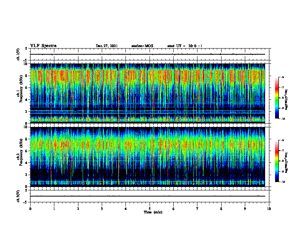Click the ch.3 voltage waveform trace
Image resolution: width=303 pixels, height=234 pixels.
pos(148,196)
